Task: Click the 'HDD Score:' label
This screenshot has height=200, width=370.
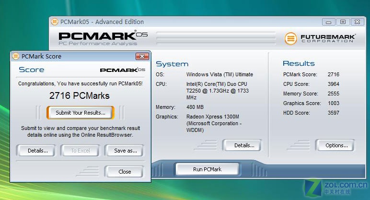Action: 296,113
